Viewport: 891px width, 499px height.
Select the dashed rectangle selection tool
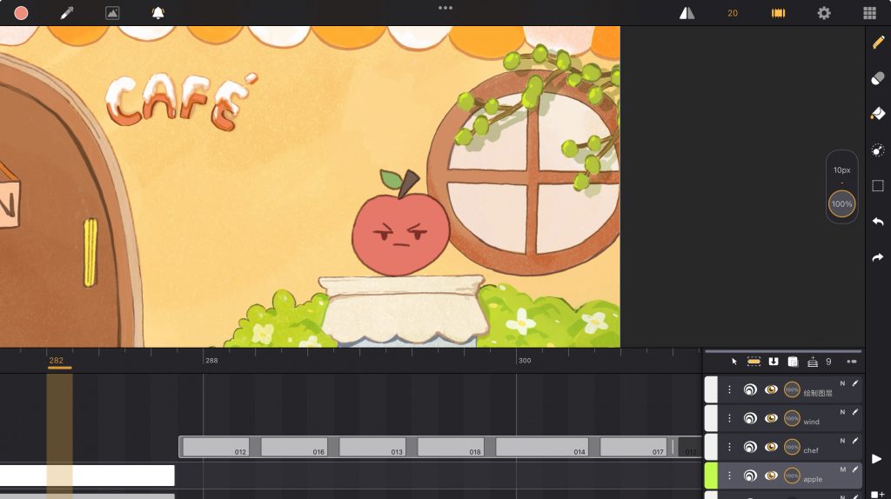tap(878, 186)
